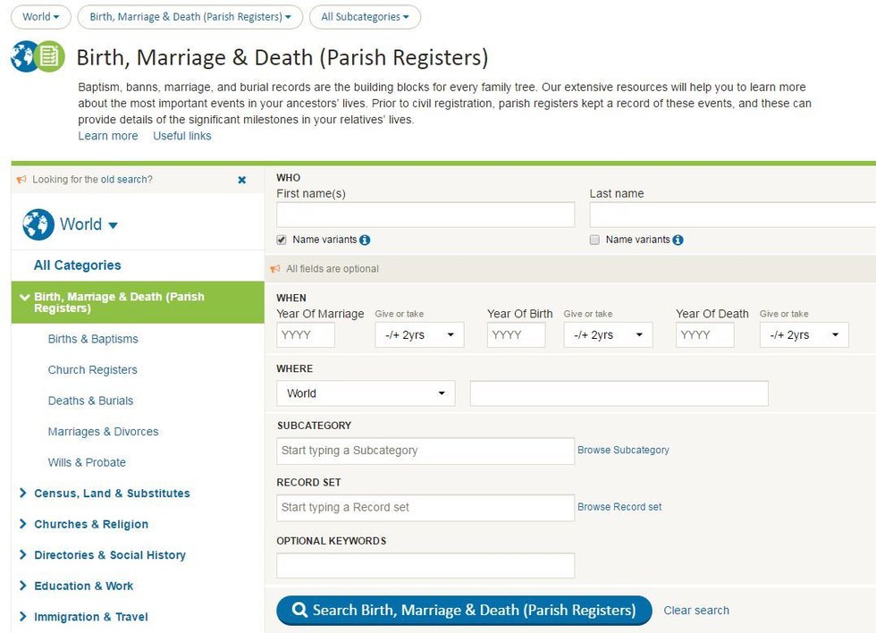This screenshot has height=633, width=876.
Task: Enable Name variants for Last name
Action: 594,239
